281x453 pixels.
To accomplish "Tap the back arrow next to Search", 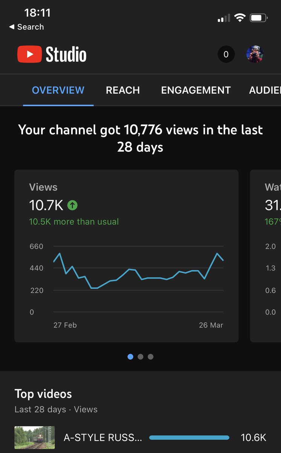I will pos(12,27).
